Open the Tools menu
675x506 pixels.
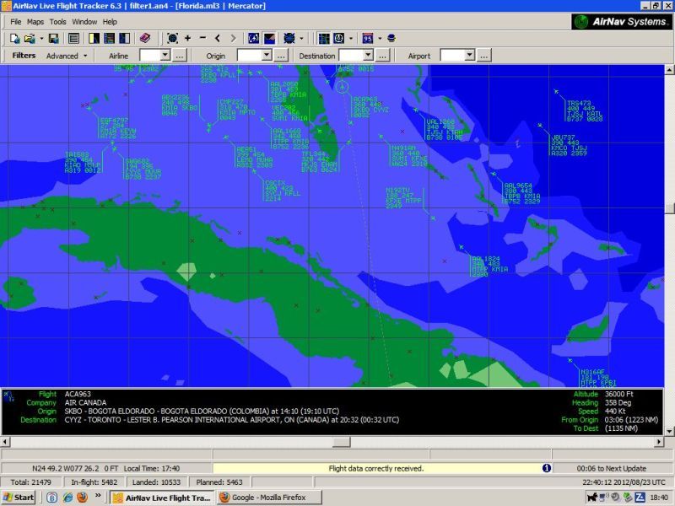57,21
